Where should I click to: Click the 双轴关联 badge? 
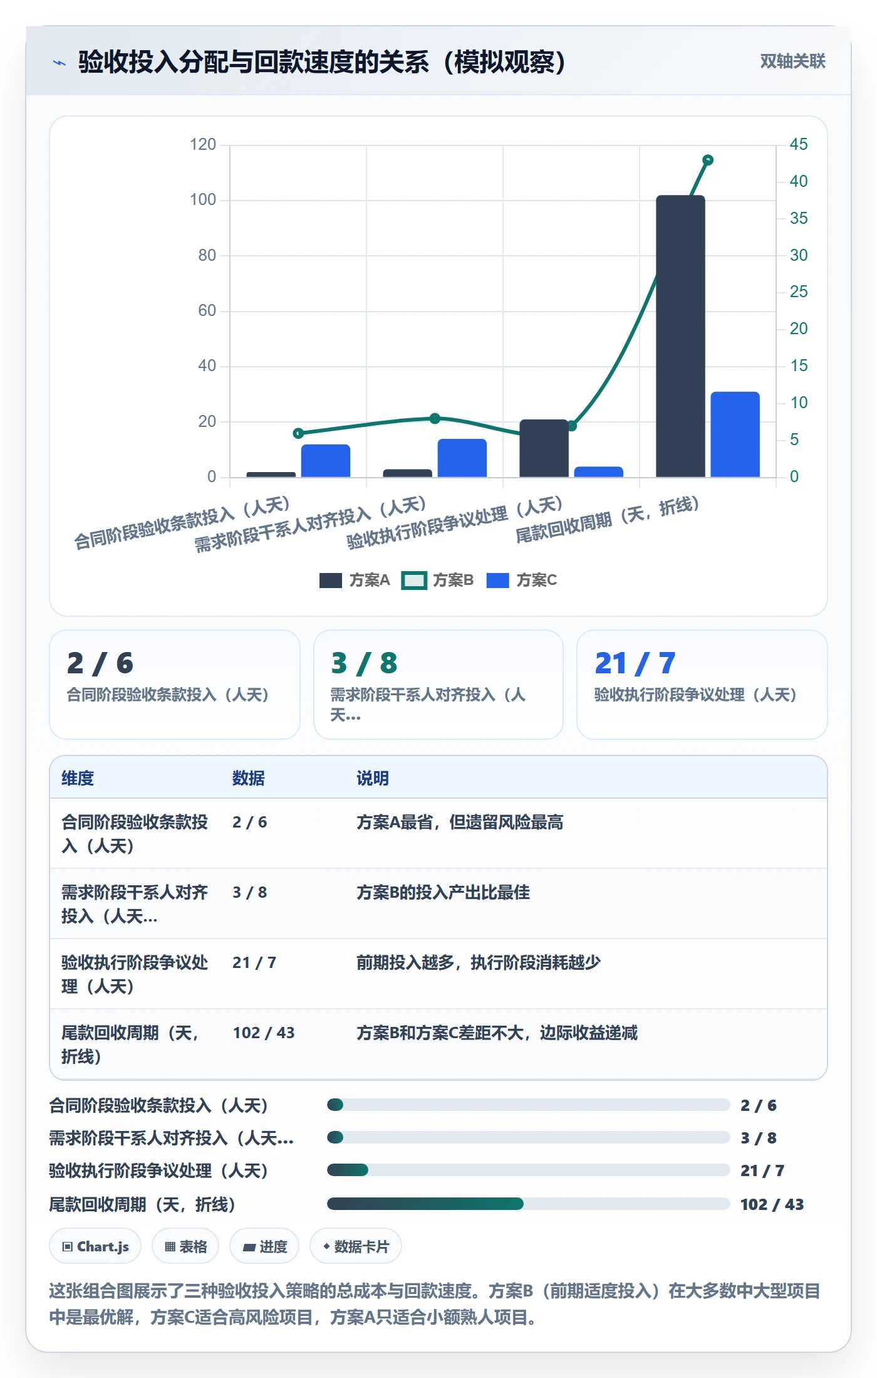792,61
